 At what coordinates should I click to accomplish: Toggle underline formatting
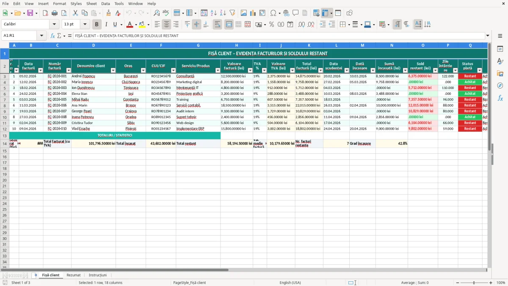tap(115, 25)
